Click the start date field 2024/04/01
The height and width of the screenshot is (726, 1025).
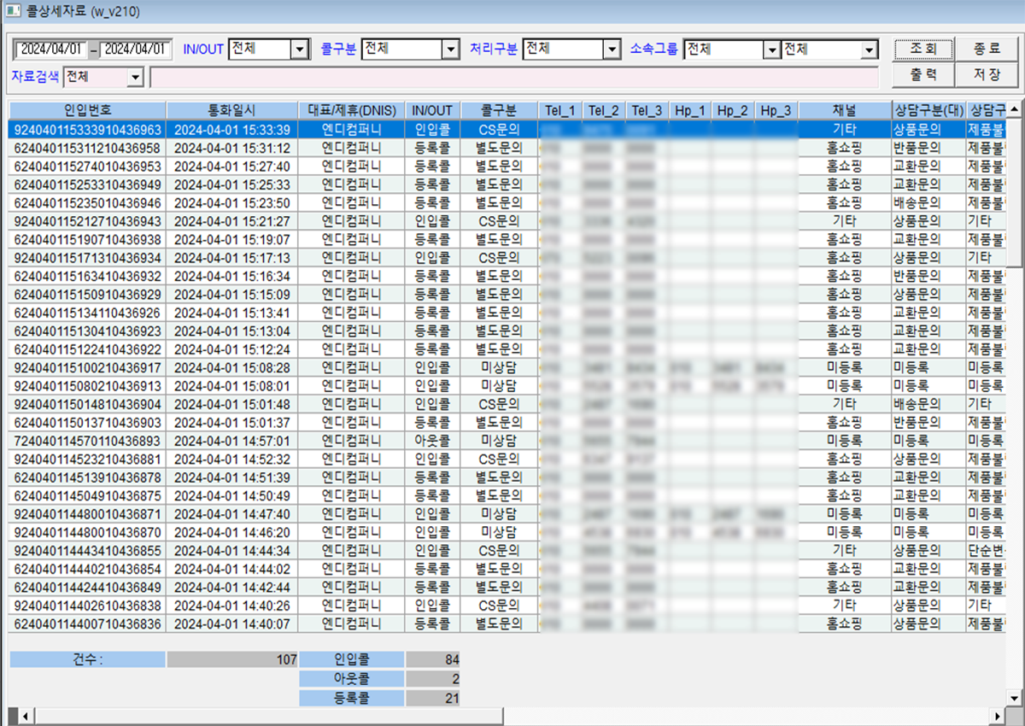point(50,50)
